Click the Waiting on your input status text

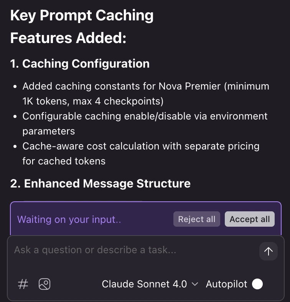[x=69, y=219]
